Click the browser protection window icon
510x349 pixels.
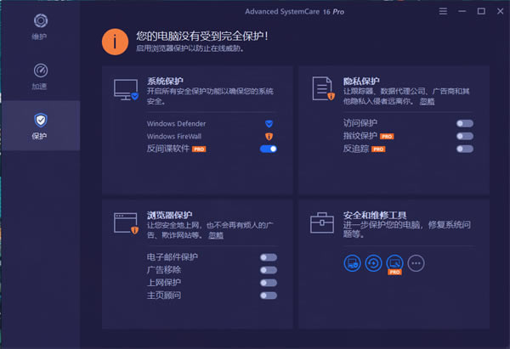[x=126, y=223]
